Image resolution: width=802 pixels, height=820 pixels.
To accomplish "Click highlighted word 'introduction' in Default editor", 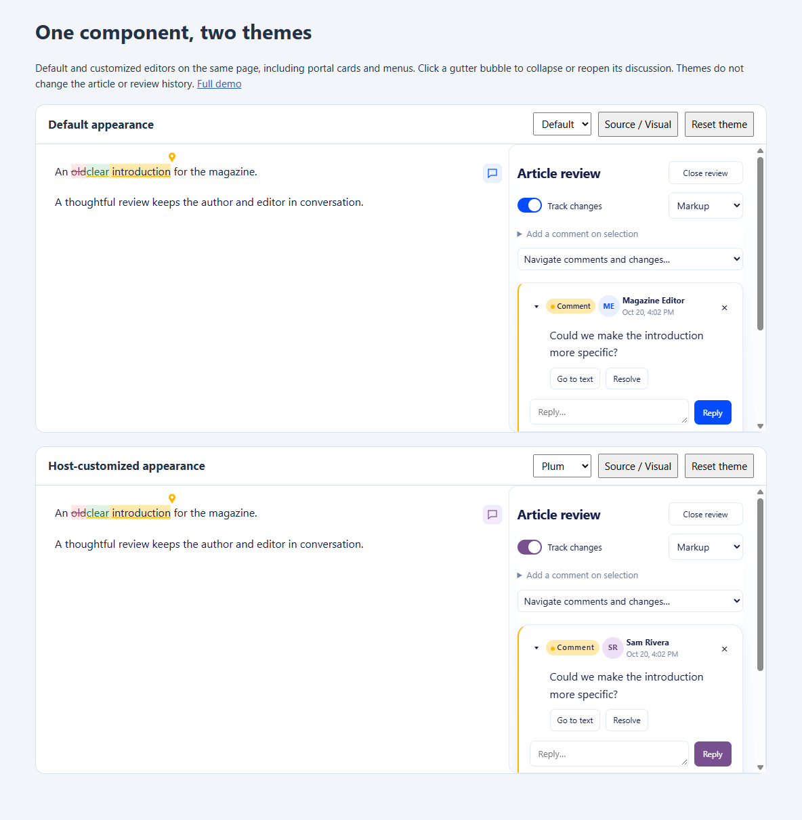I will click(141, 172).
